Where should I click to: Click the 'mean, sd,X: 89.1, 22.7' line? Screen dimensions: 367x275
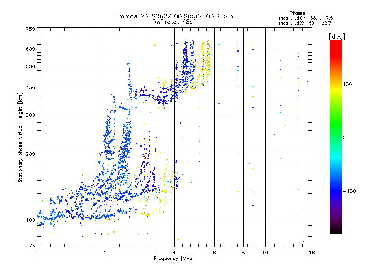click(x=305, y=23)
